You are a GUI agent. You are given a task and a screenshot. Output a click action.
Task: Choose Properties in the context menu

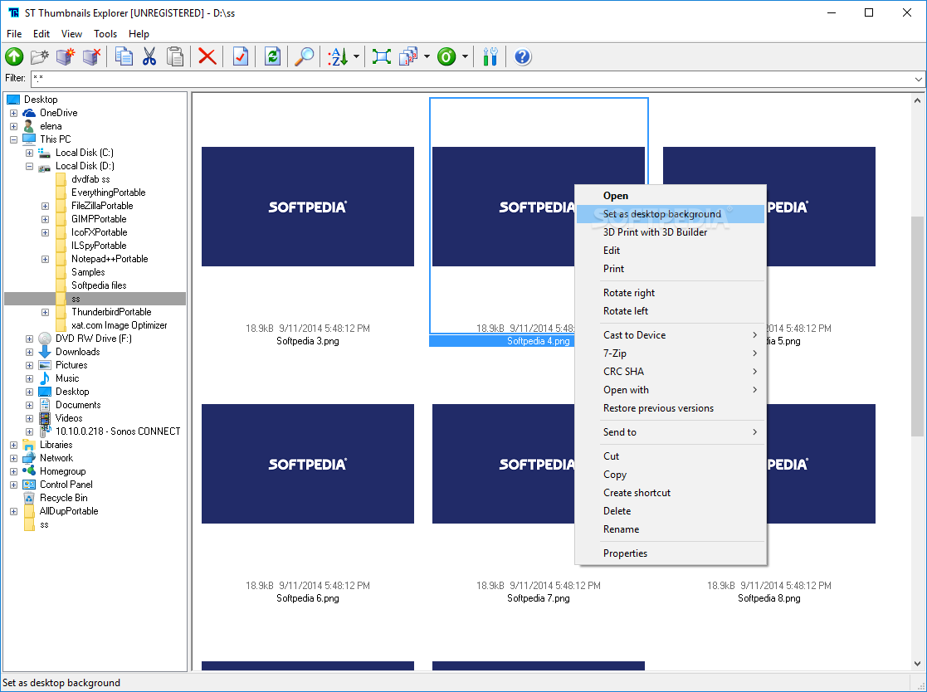coord(671,553)
